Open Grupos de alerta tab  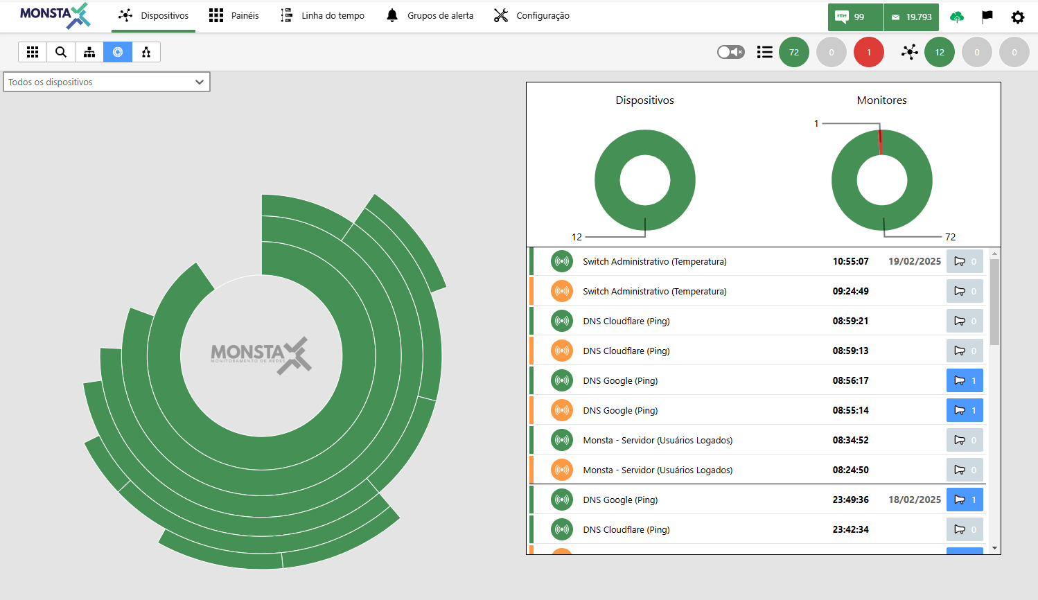(430, 16)
